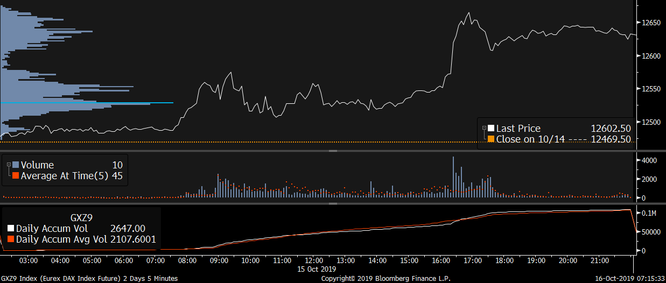Click the 21:00 time axis label

pos(600,261)
